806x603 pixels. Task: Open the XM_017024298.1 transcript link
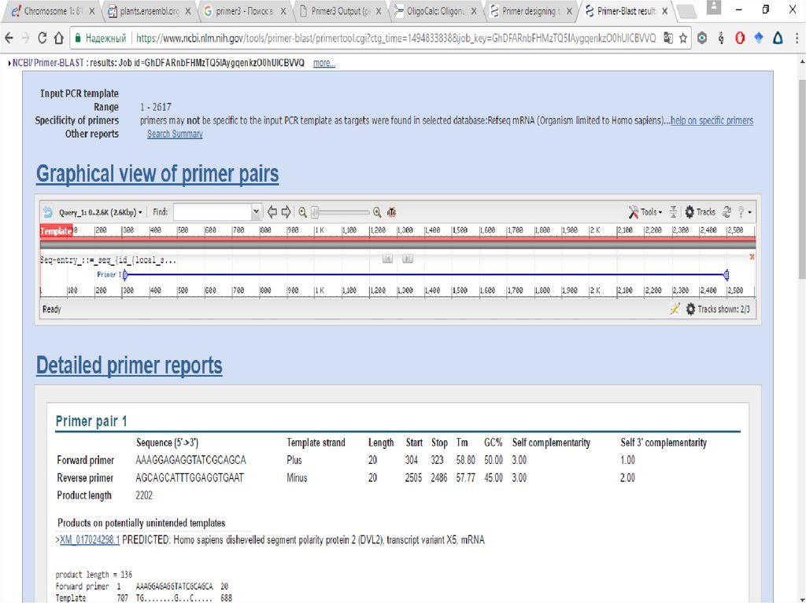pyautogui.click(x=90, y=540)
